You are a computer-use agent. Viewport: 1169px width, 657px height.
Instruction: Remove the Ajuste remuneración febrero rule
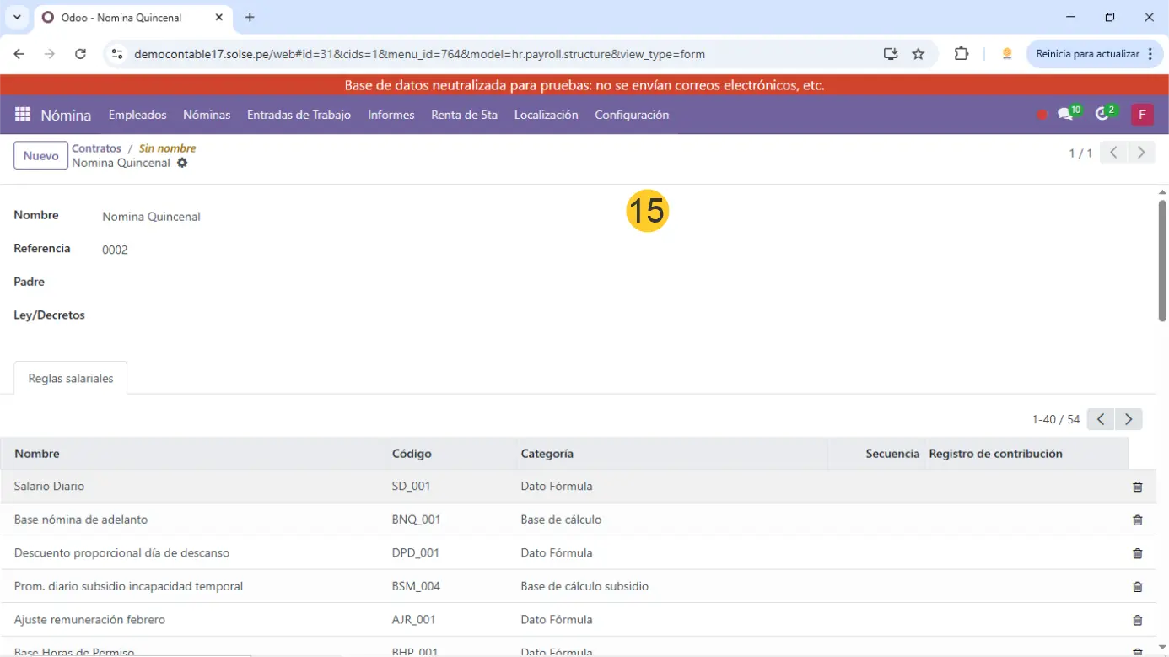tap(1137, 620)
